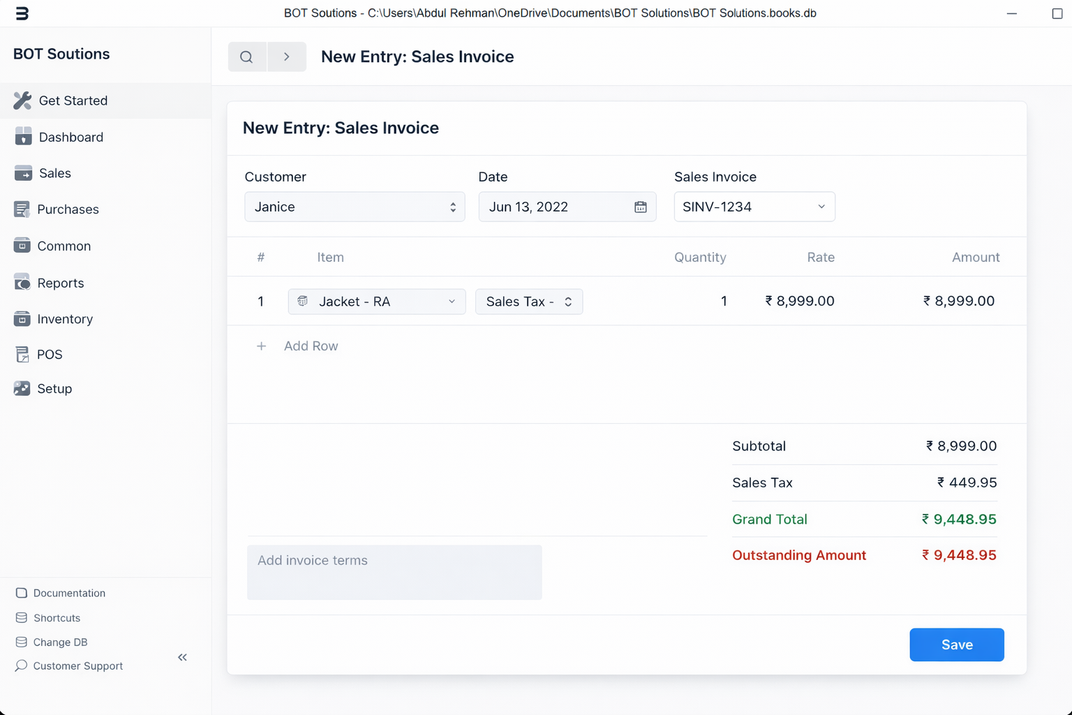Open Sales in the sidebar

click(54, 173)
